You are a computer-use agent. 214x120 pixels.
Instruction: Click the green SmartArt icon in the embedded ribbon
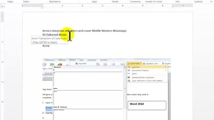point(52,64)
